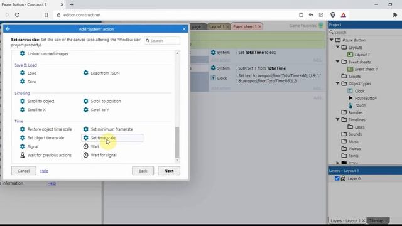
Task: Choose the Load action
Action: click(28, 73)
